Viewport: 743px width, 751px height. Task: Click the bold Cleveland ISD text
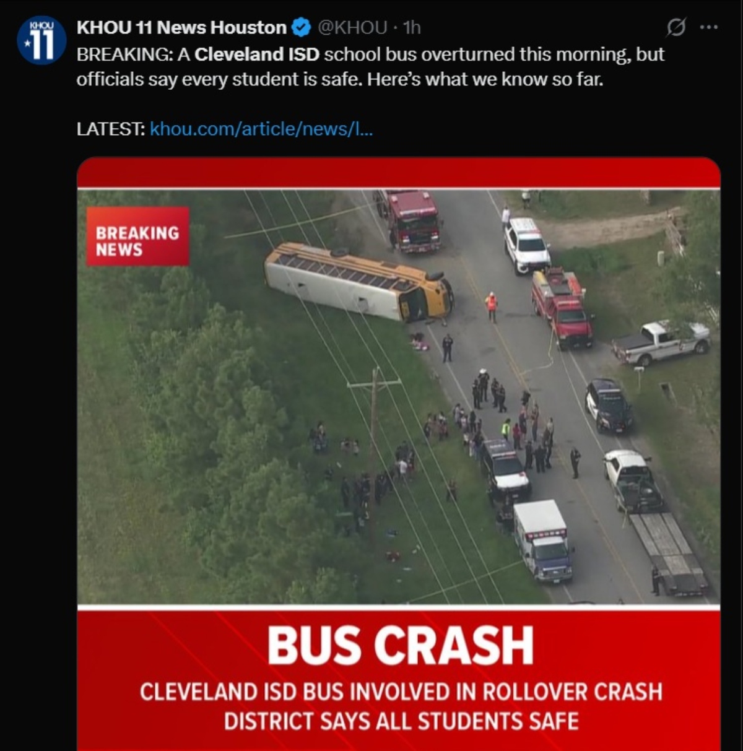click(x=257, y=54)
